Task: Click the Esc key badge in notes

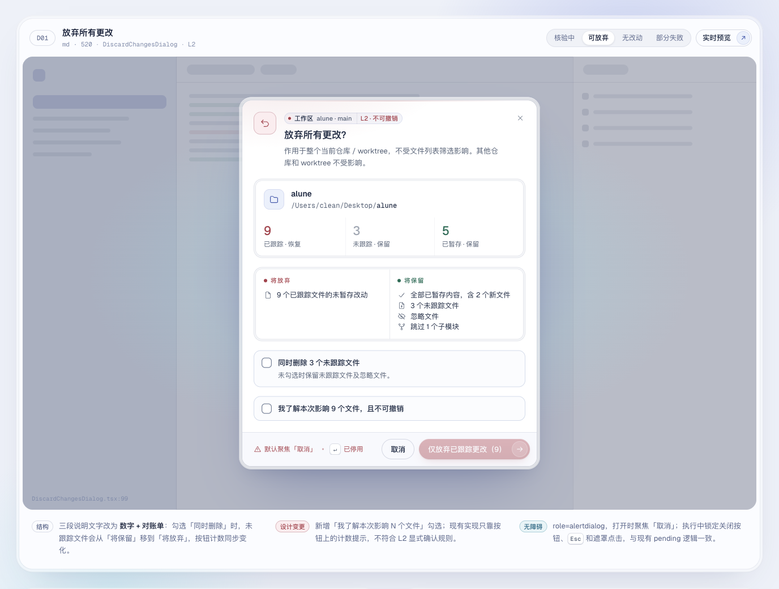Action: (575, 539)
